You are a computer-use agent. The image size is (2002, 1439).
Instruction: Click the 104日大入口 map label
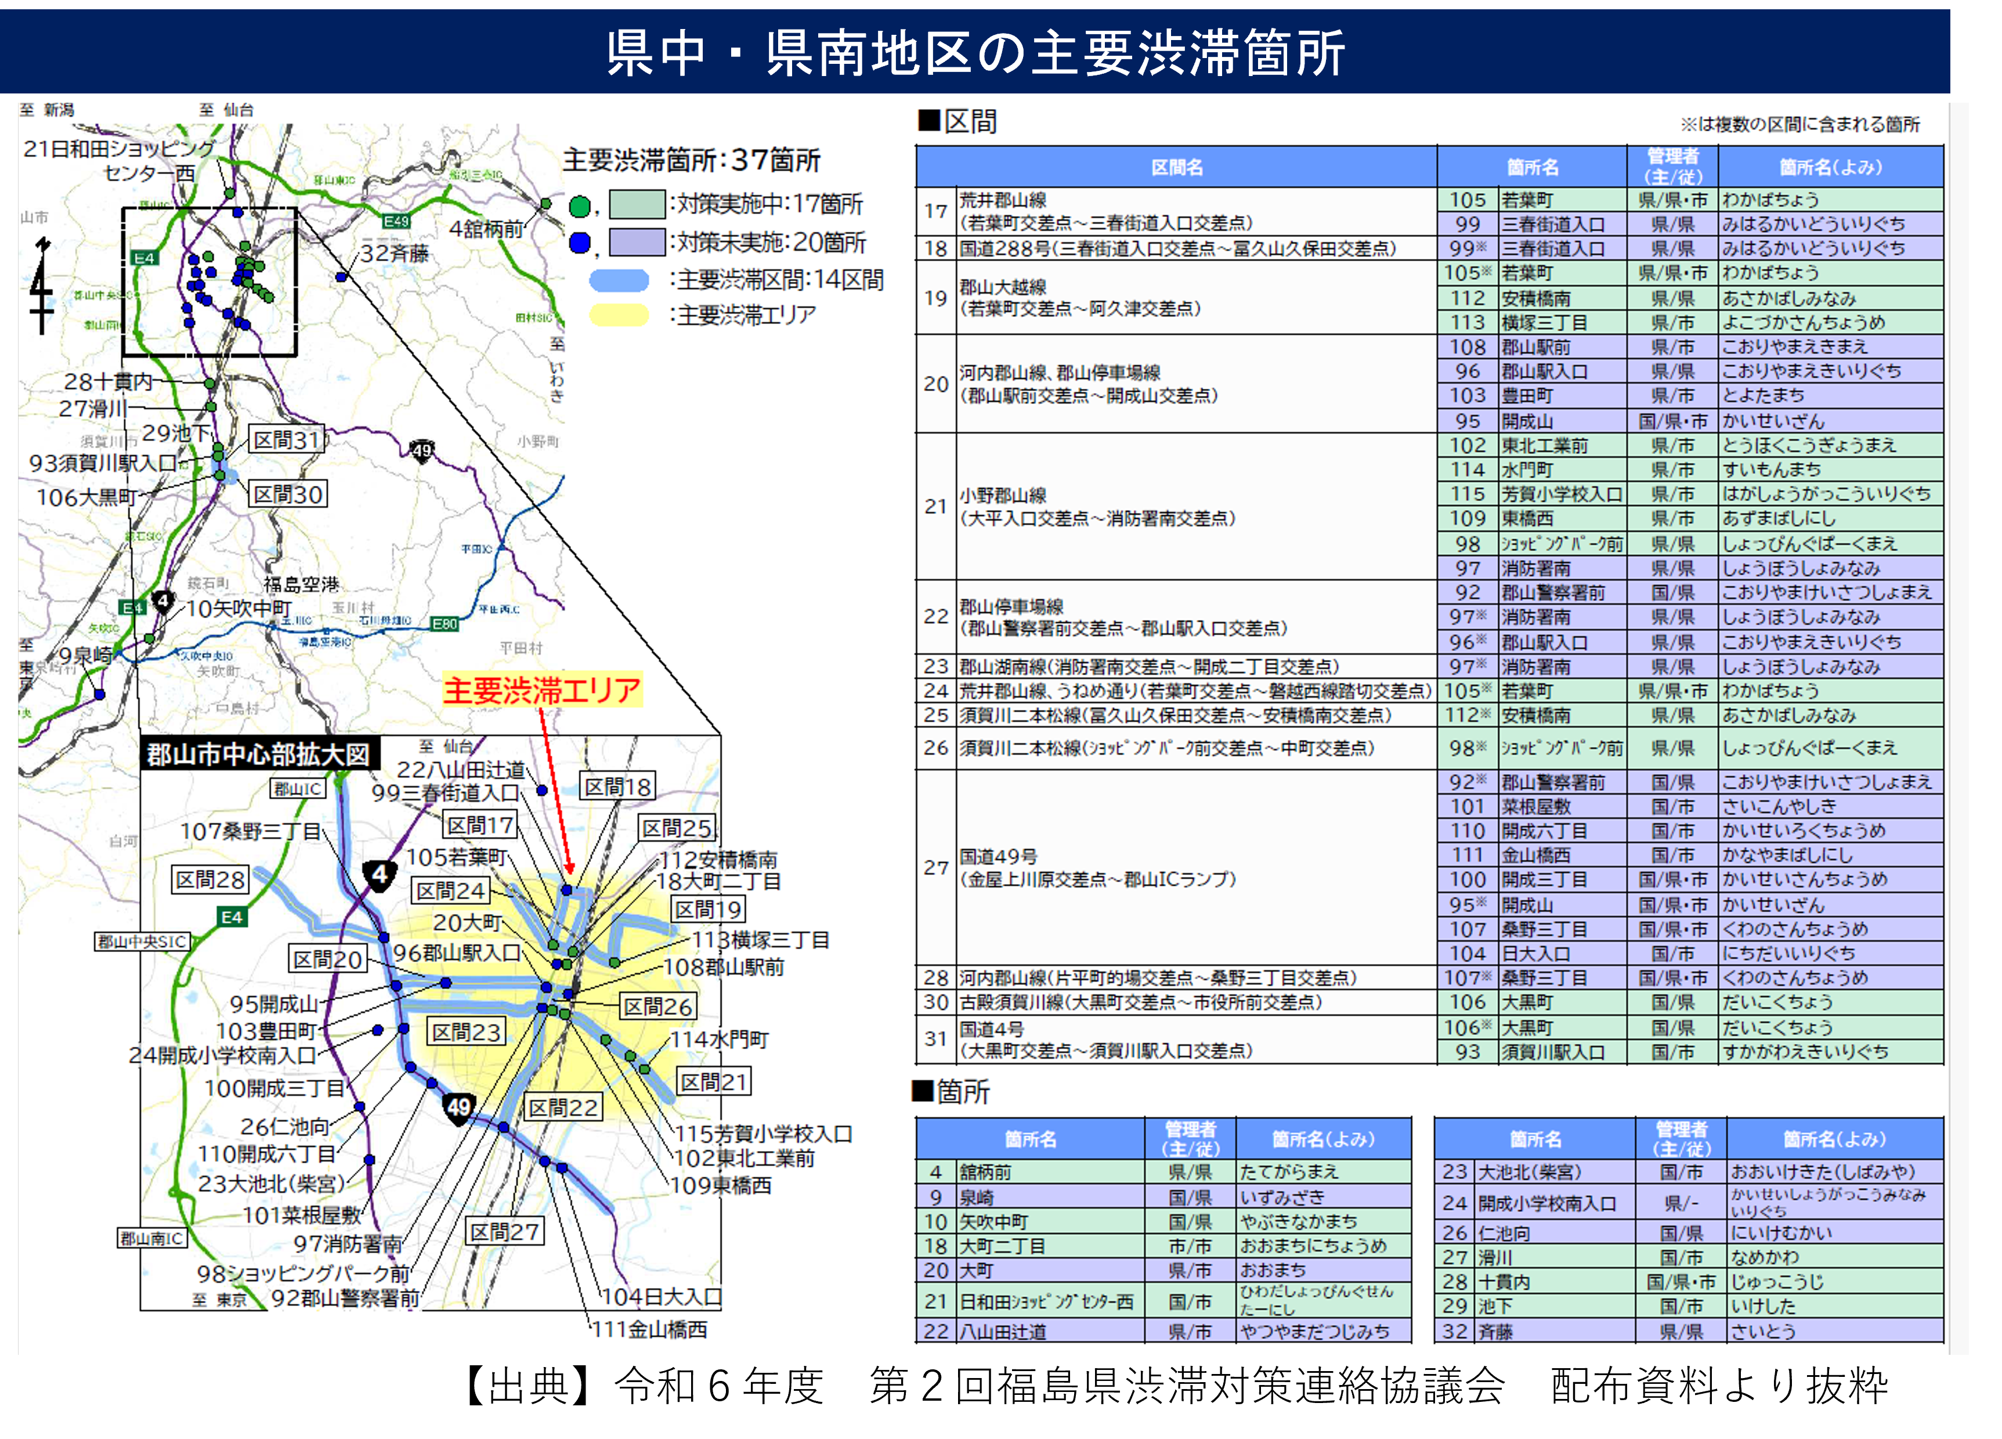[662, 1297]
